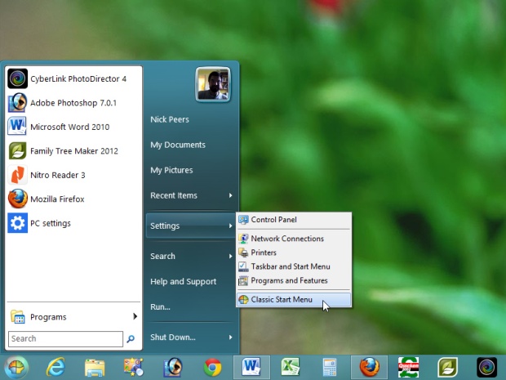Viewport: 506px width, 380px height.
Task: Open Family Tree Maker taskbar icon
Action: click(x=447, y=368)
